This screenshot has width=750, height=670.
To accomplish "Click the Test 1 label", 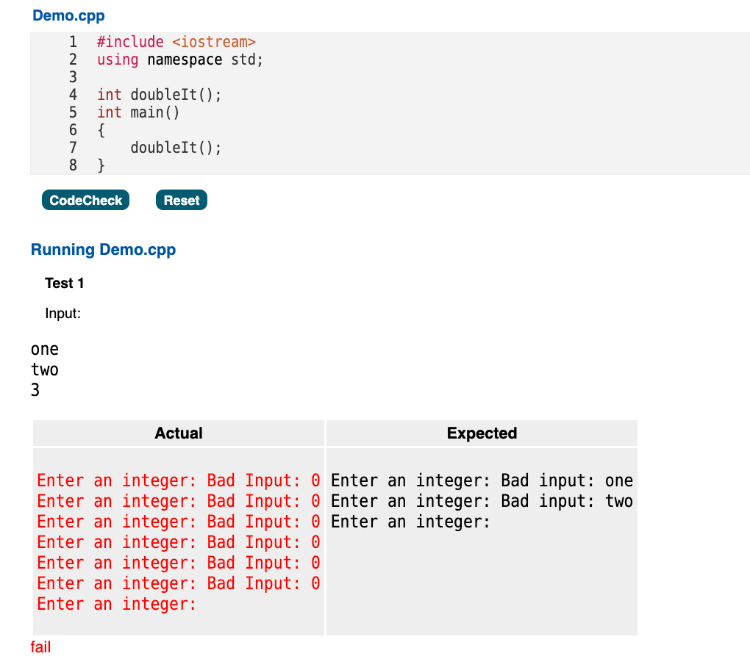I will coord(65,283).
